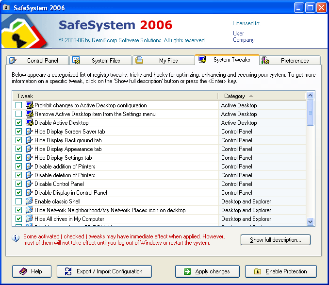Click the icon of Remove Active Desktop item row
The width and height of the screenshot is (329, 285).
30,114
